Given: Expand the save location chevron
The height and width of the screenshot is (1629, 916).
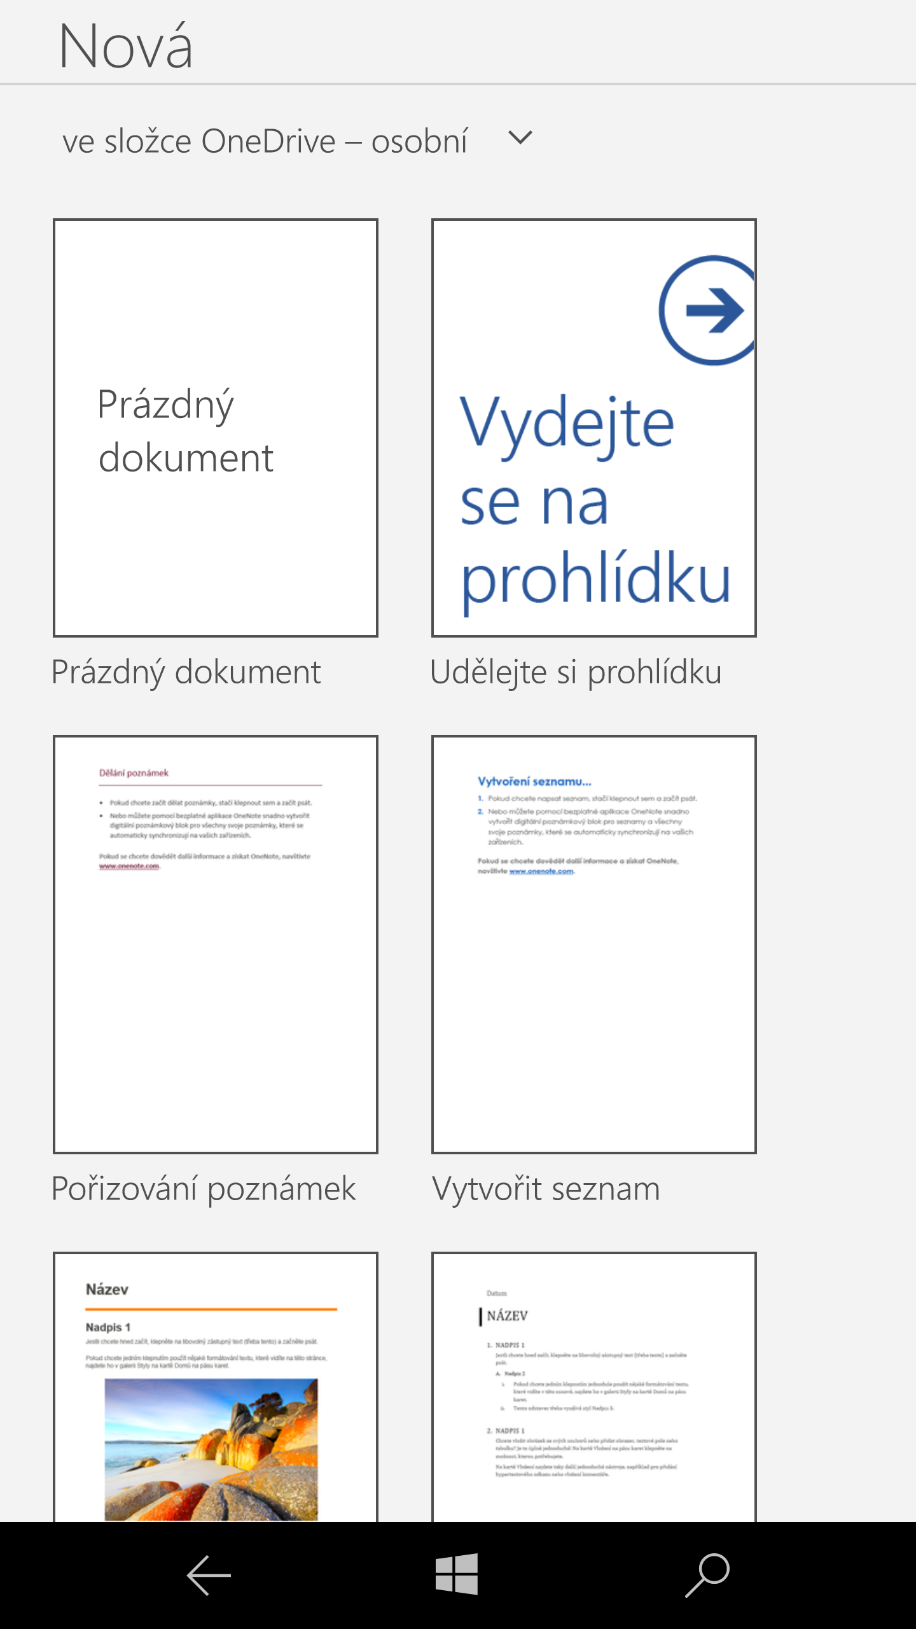Looking at the screenshot, I should click(x=520, y=138).
